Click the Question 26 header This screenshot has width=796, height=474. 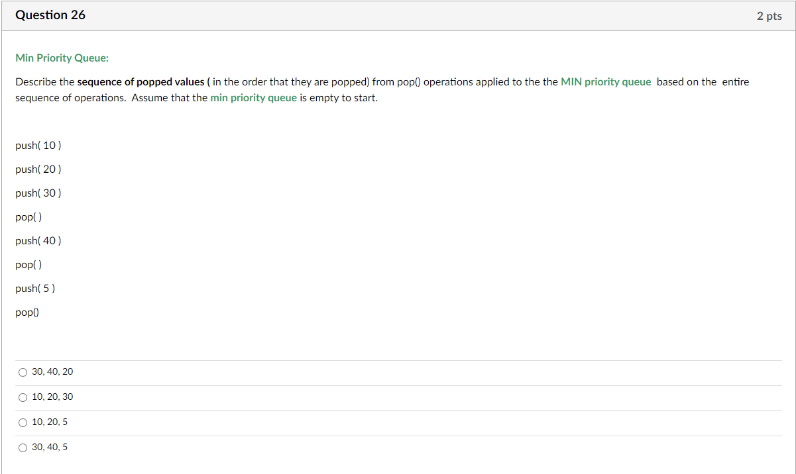(50, 15)
